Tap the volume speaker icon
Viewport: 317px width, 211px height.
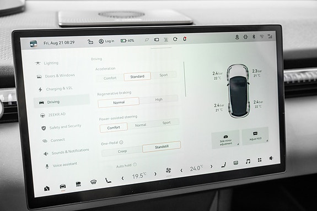coord(271,158)
